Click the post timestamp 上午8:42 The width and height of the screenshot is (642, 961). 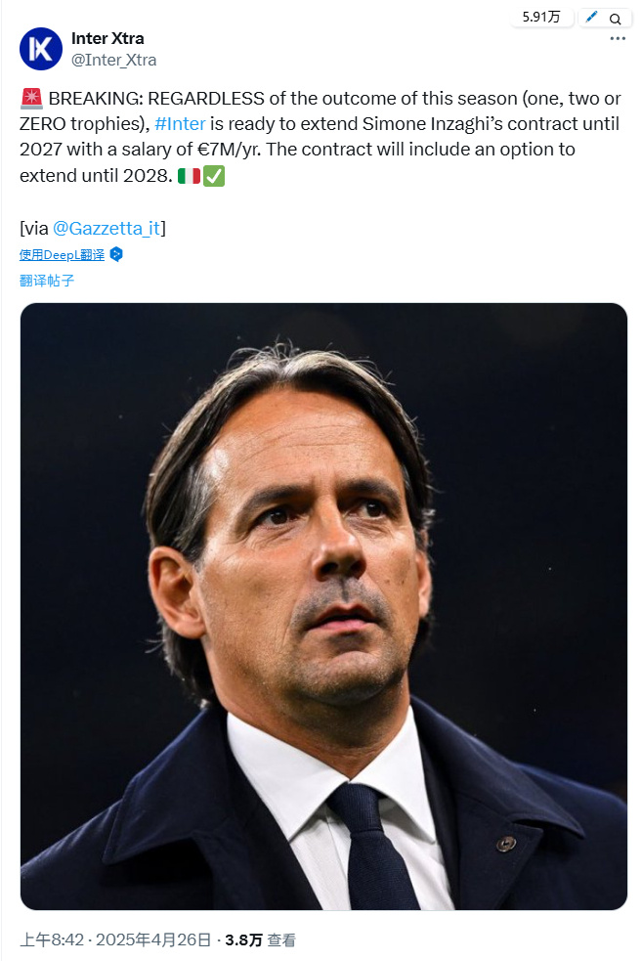coord(51,940)
